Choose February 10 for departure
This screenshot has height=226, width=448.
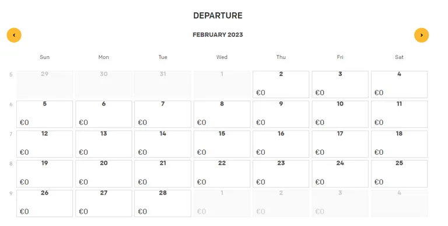(x=340, y=114)
